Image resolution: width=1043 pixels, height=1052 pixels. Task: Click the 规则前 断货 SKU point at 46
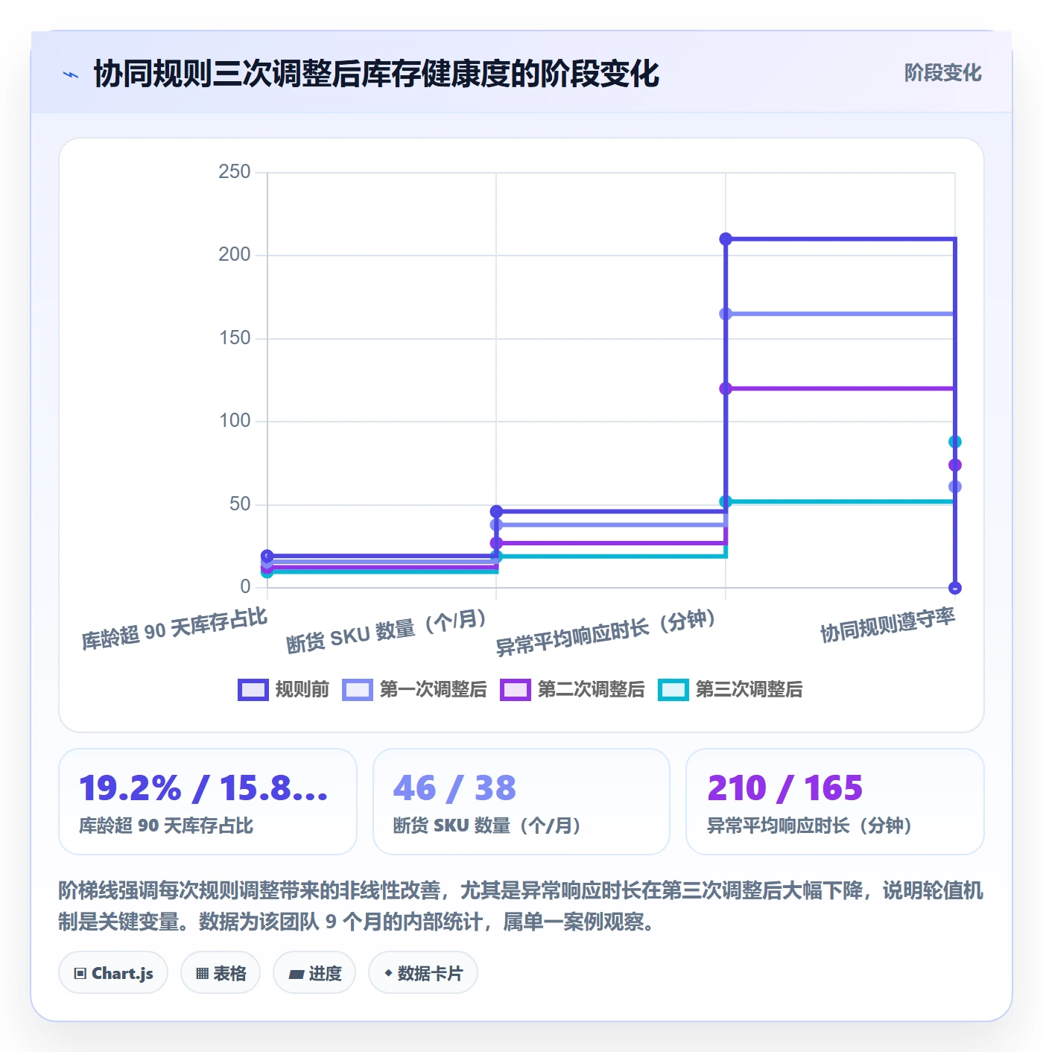point(496,511)
